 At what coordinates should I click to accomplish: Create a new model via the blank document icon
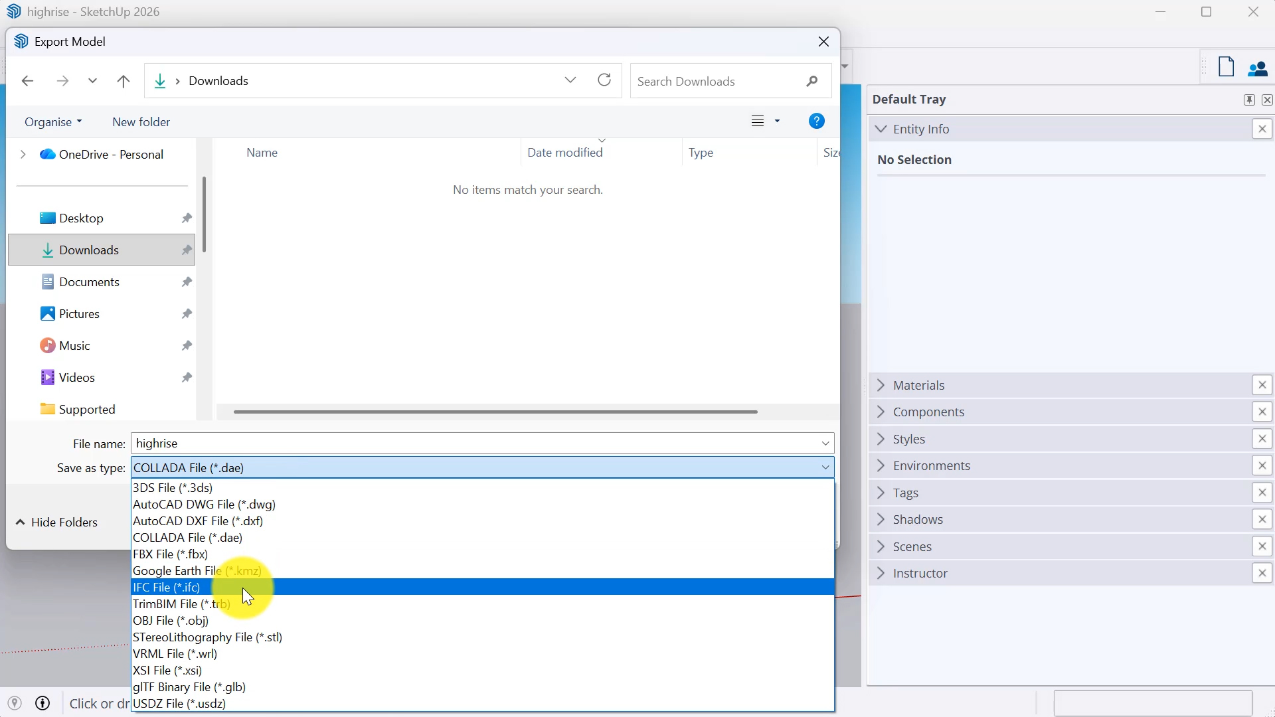(1226, 66)
